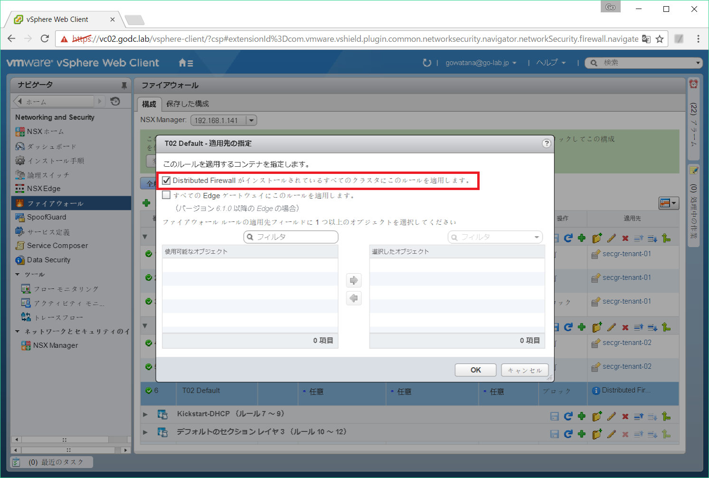Remove object with left arrow button
709x478 pixels.
click(x=354, y=298)
